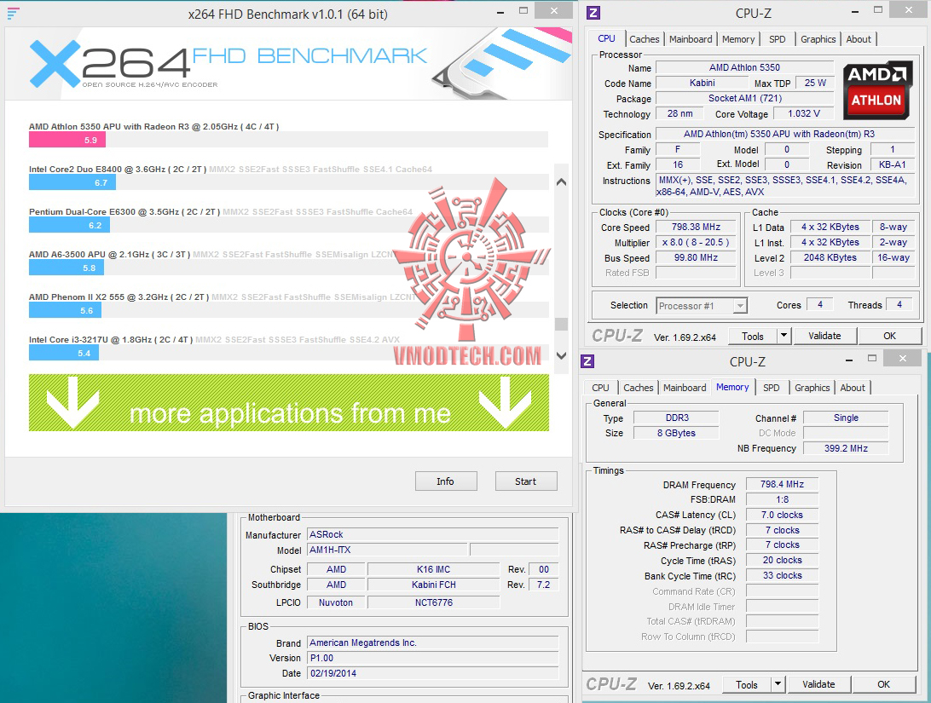
Task: Click the DRAM Frequency 798.4 MHz value
Action: pyautogui.click(x=782, y=484)
